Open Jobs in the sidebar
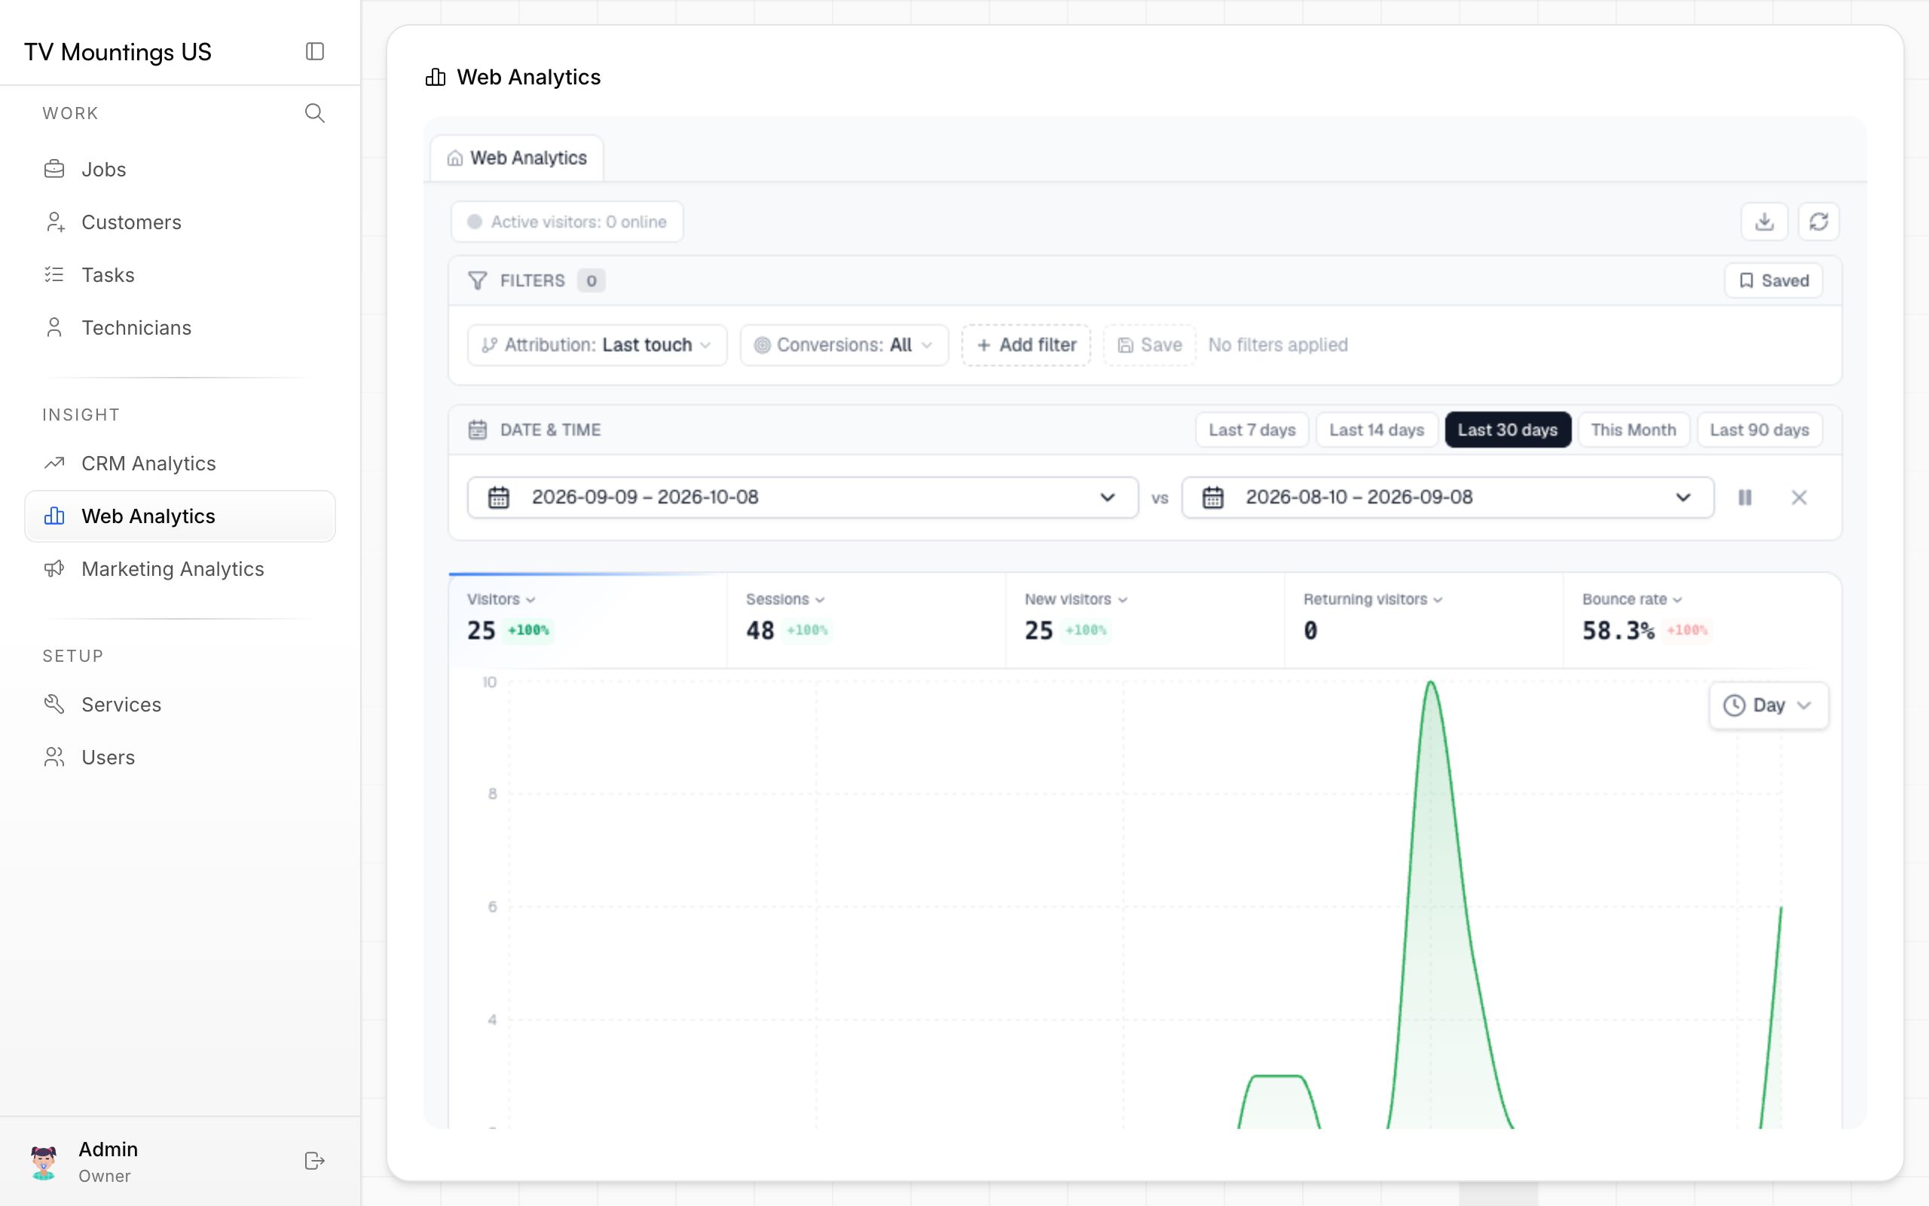 pyautogui.click(x=180, y=169)
